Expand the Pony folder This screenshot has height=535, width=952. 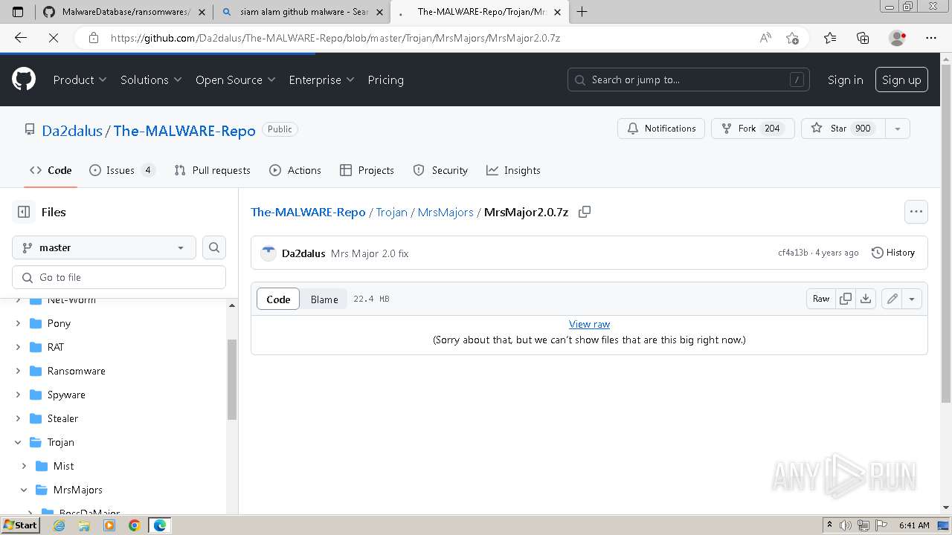tap(18, 323)
